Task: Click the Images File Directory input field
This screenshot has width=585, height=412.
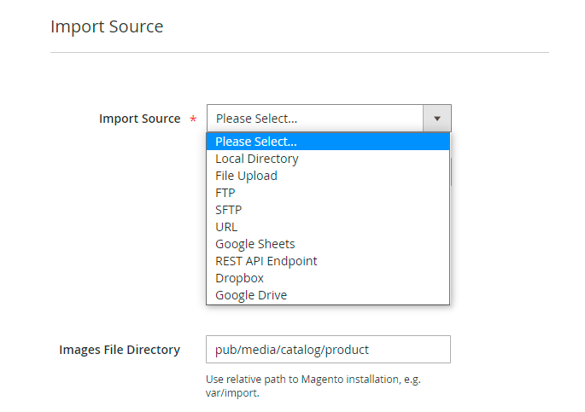Action: click(x=328, y=350)
